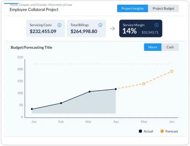Select the March actual data point
Screen dimensions: 190x146
click(x=89, y=91)
